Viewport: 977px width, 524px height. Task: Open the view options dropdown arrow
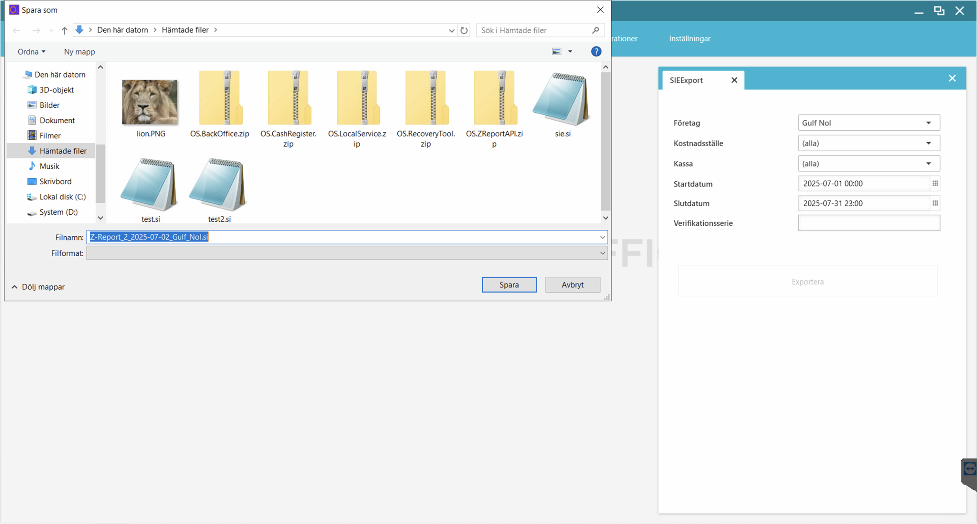(x=570, y=51)
